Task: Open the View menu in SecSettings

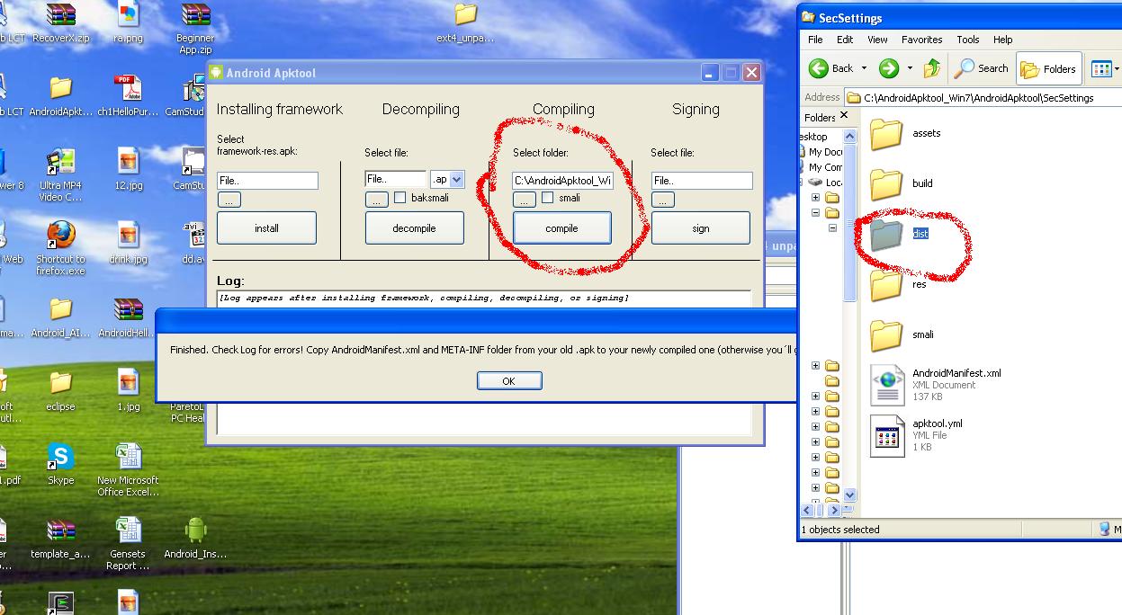Action: 877,40
